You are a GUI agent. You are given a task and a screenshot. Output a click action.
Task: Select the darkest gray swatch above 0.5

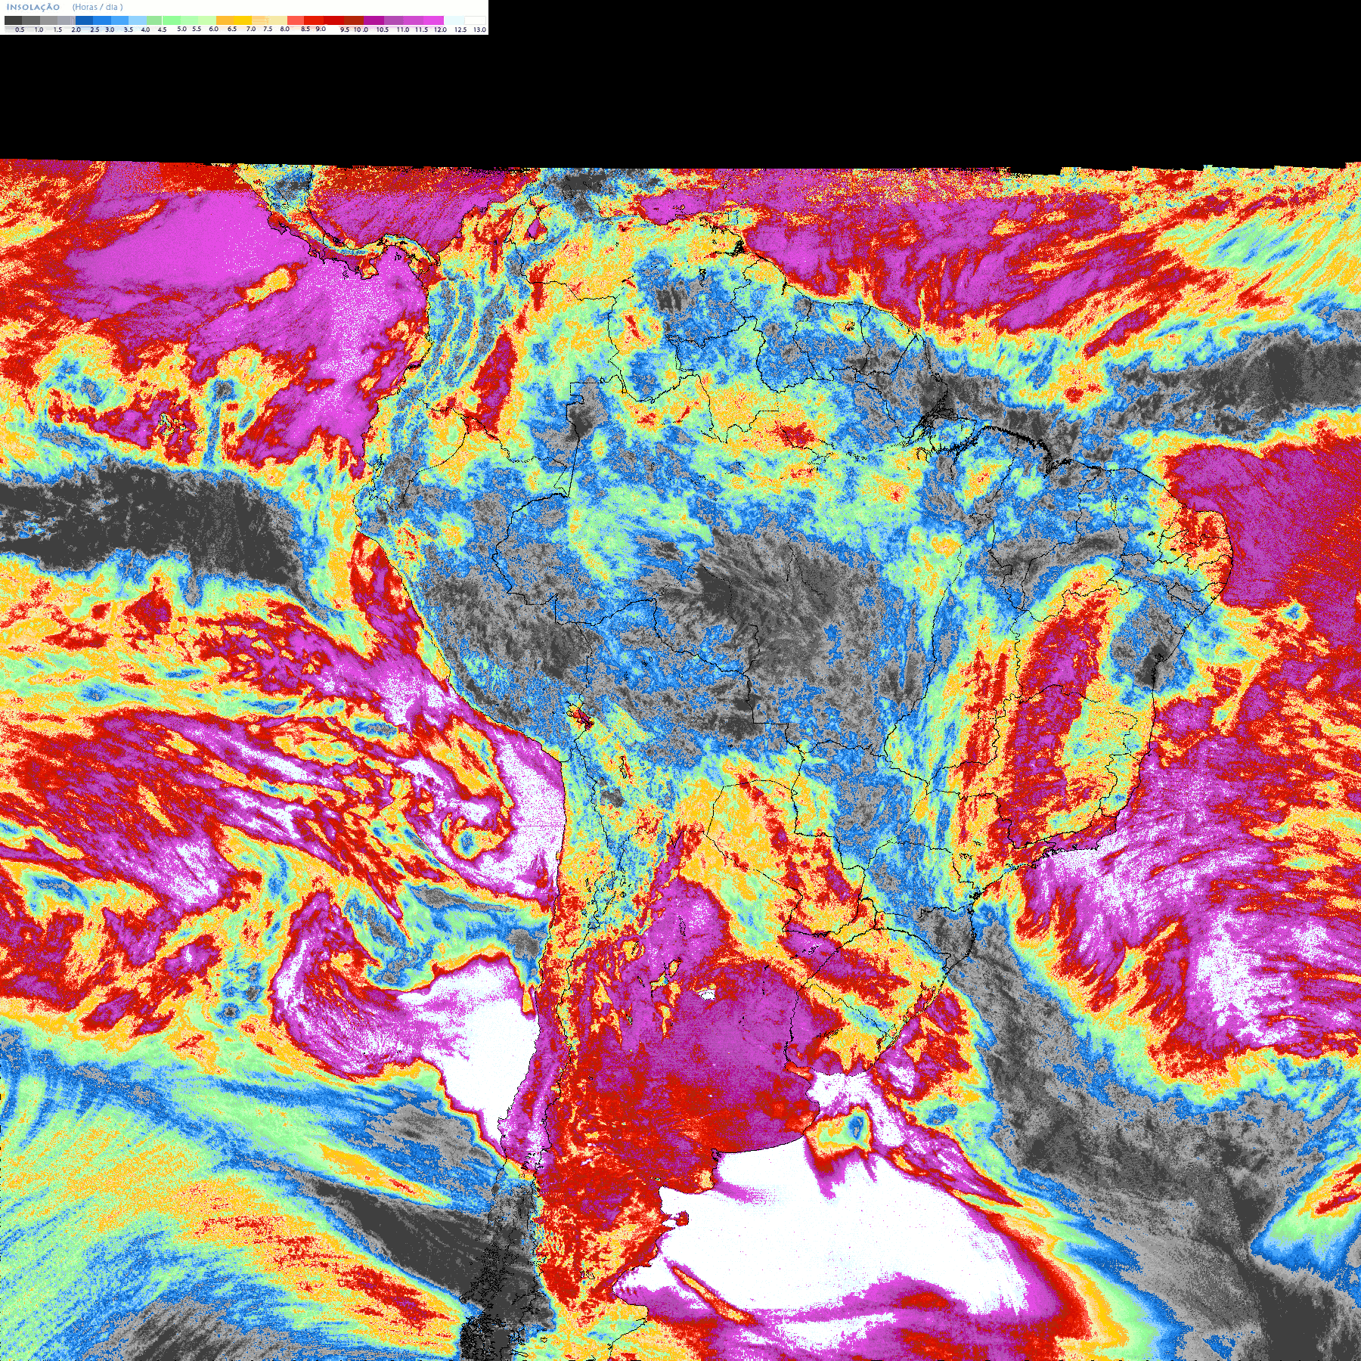point(13,20)
